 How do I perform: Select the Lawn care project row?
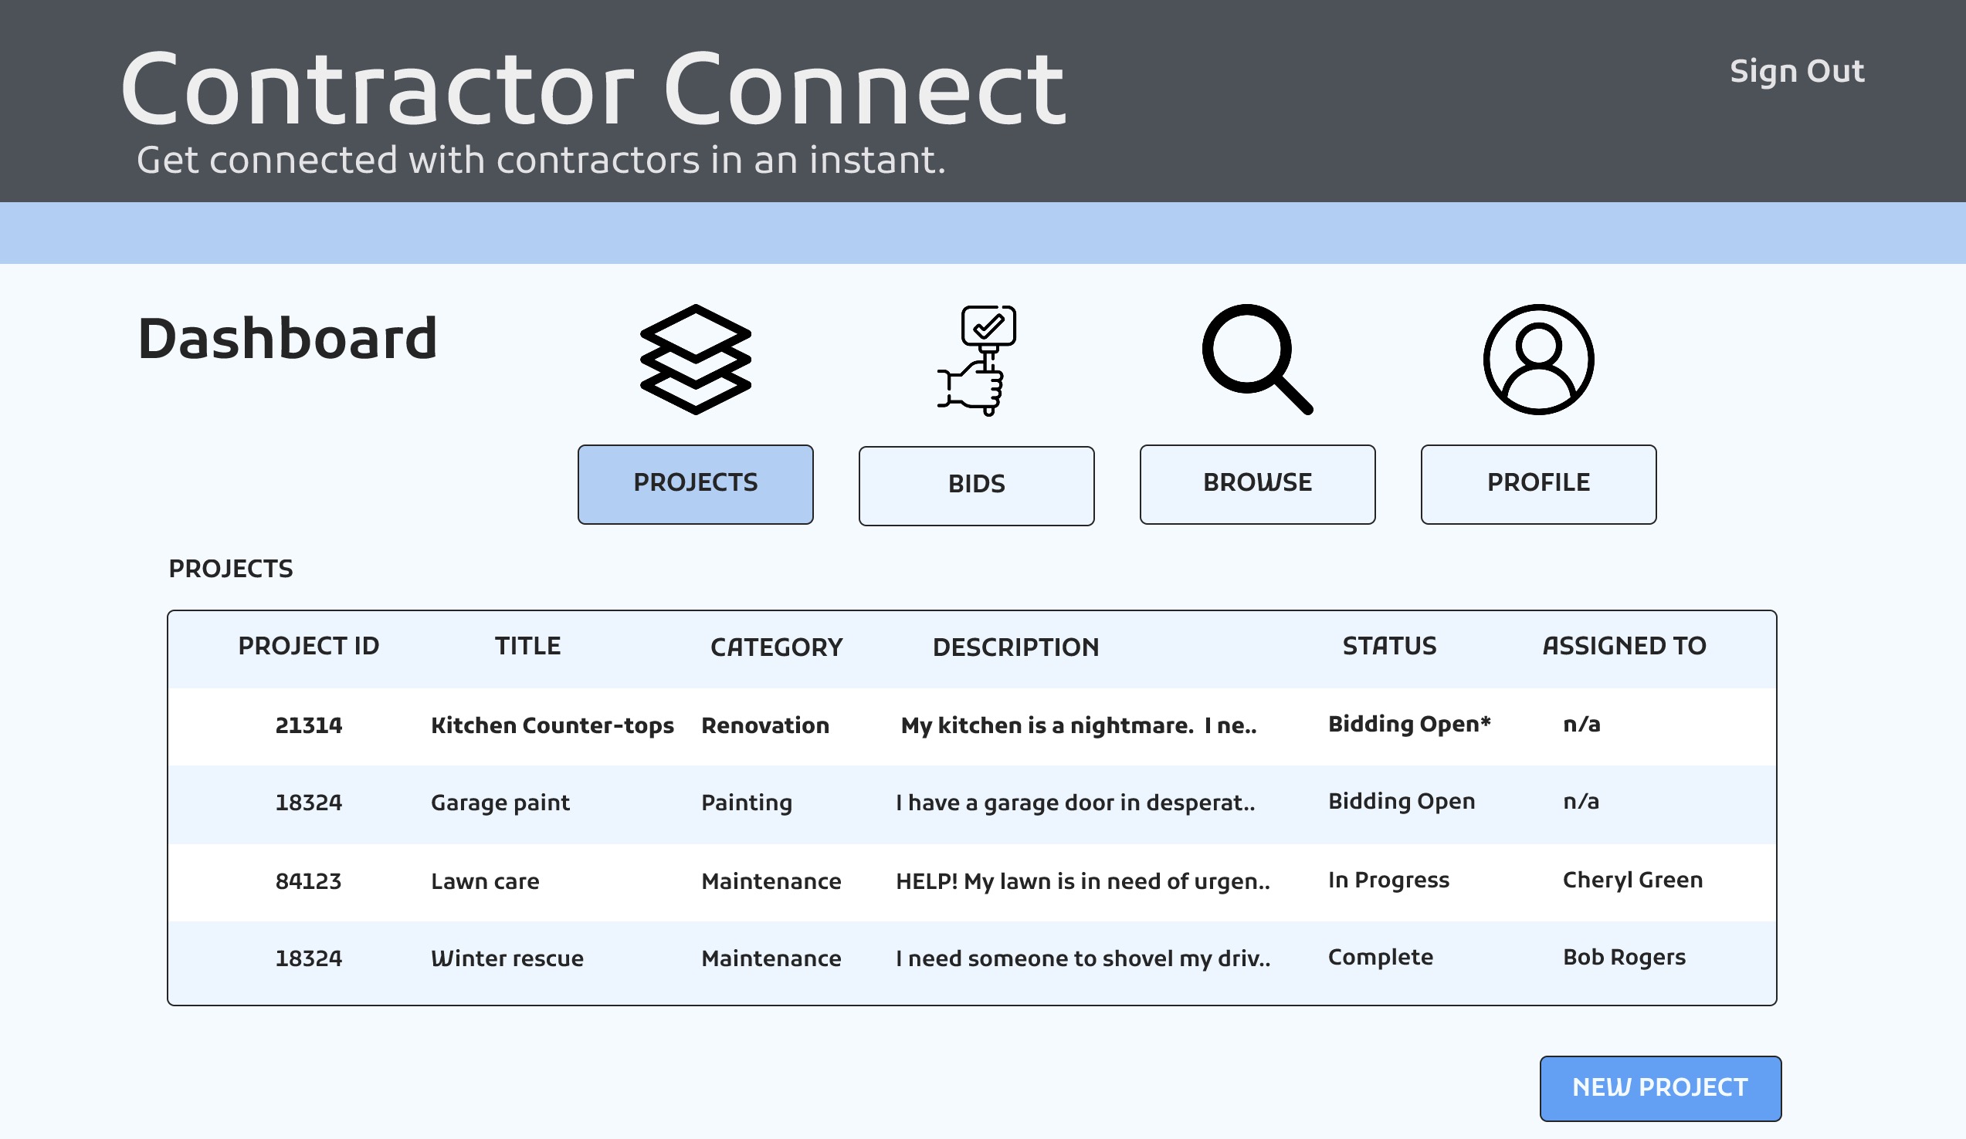coord(484,882)
